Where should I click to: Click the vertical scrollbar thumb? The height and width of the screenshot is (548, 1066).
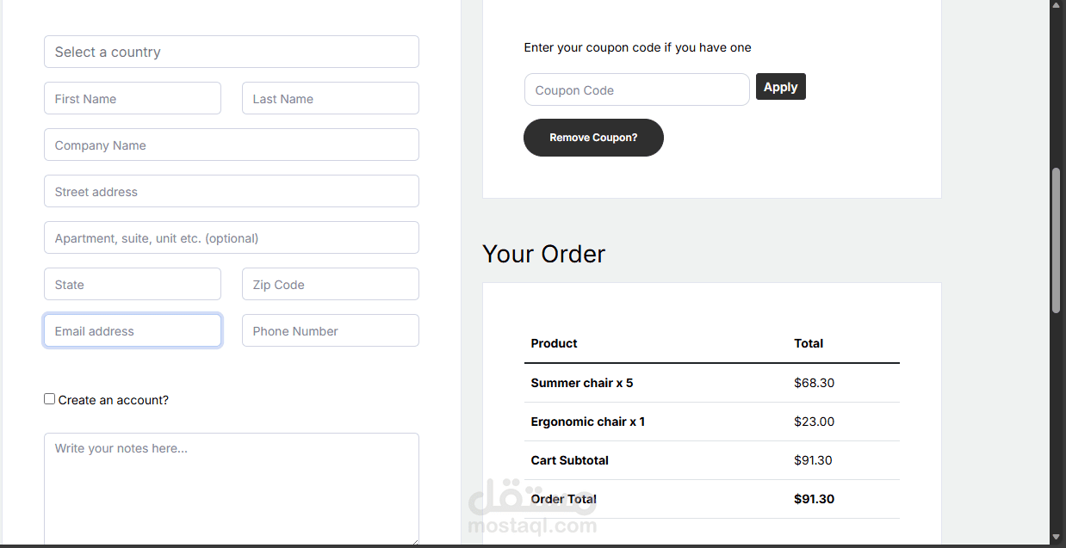click(x=1057, y=241)
